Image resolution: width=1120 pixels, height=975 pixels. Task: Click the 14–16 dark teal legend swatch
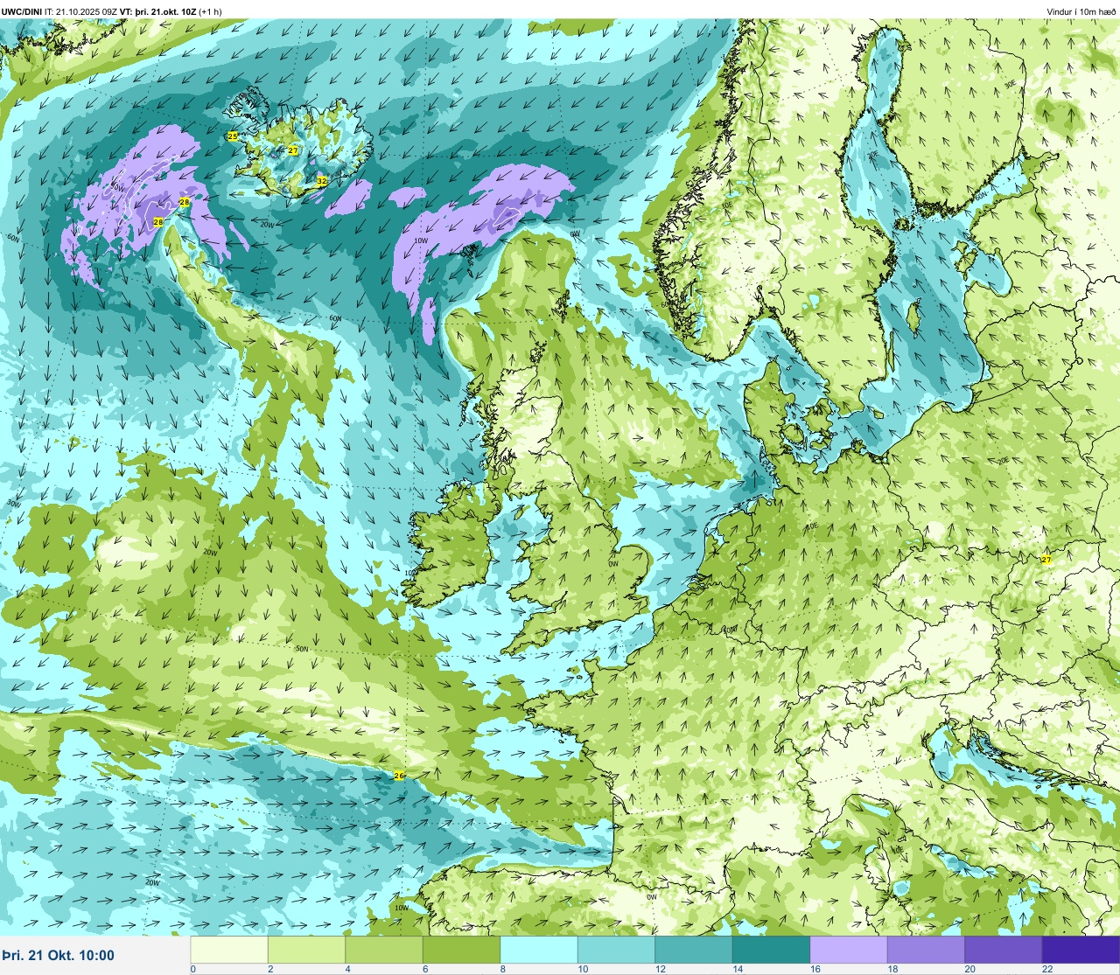pos(771,950)
